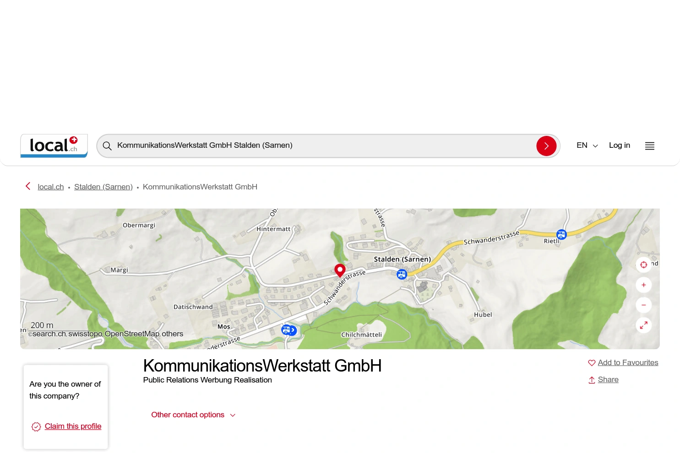Open the Log in menu item
The height and width of the screenshot is (453, 680).
pyautogui.click(x=619, y=145)
